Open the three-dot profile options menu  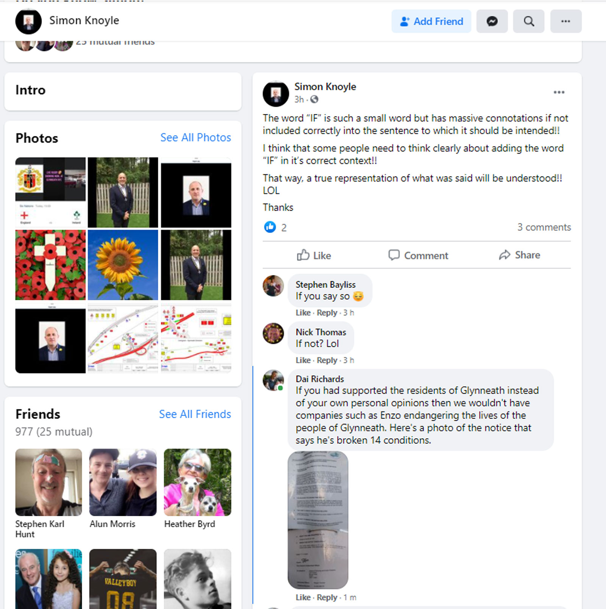point(565,21)
